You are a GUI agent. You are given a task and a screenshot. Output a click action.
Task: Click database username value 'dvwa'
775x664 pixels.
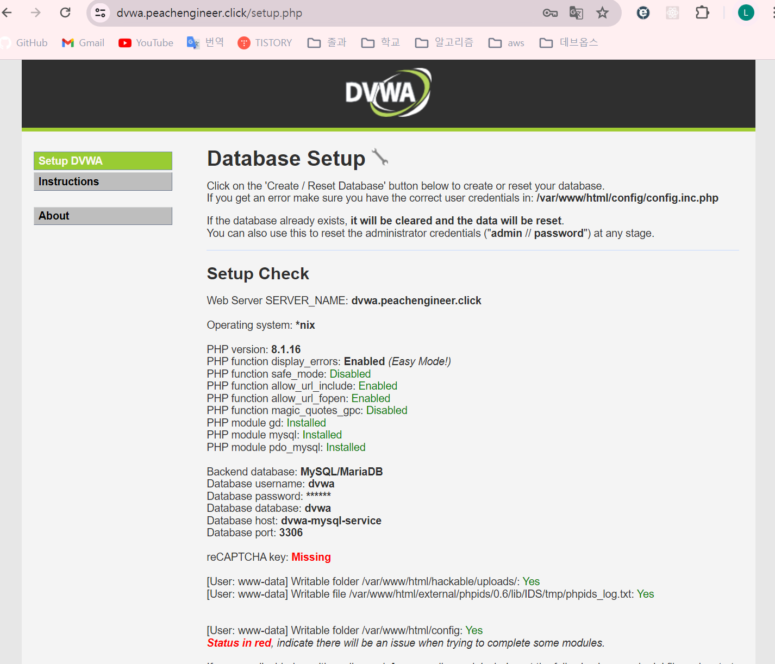click(321, 484)
